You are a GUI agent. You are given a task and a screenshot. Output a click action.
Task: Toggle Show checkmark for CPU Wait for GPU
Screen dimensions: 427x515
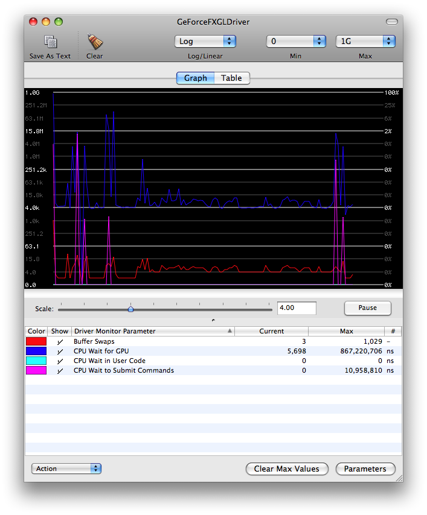coord(60,352)
